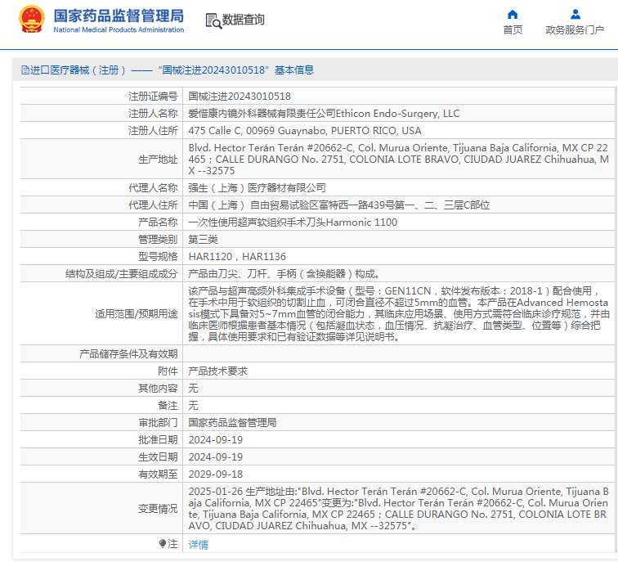
Task: Click the page heading 国械注进20243010518 基本信息
Action: pos(235,70)
